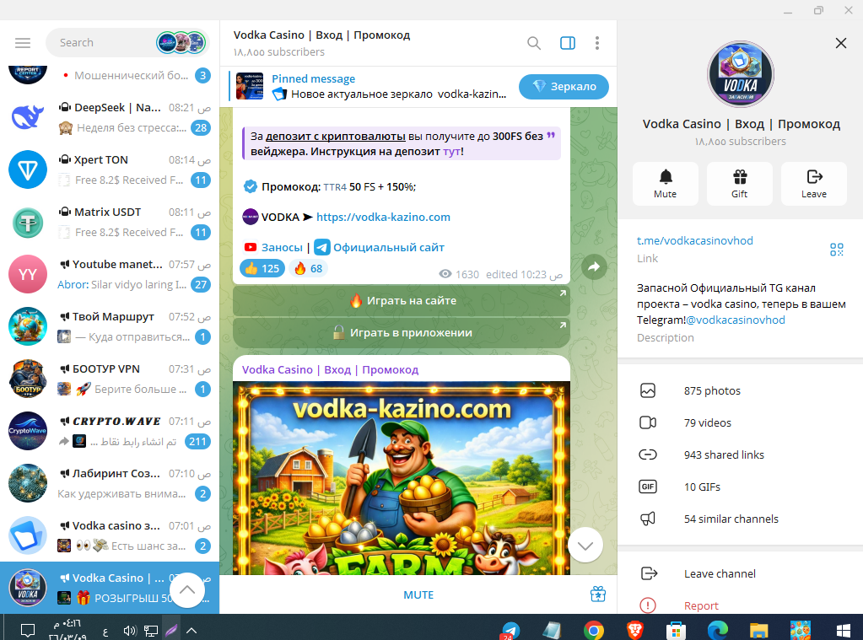Open Telegram from the taskbar
The width and height of the screenshot is (863, 640).
click(510, 630)
